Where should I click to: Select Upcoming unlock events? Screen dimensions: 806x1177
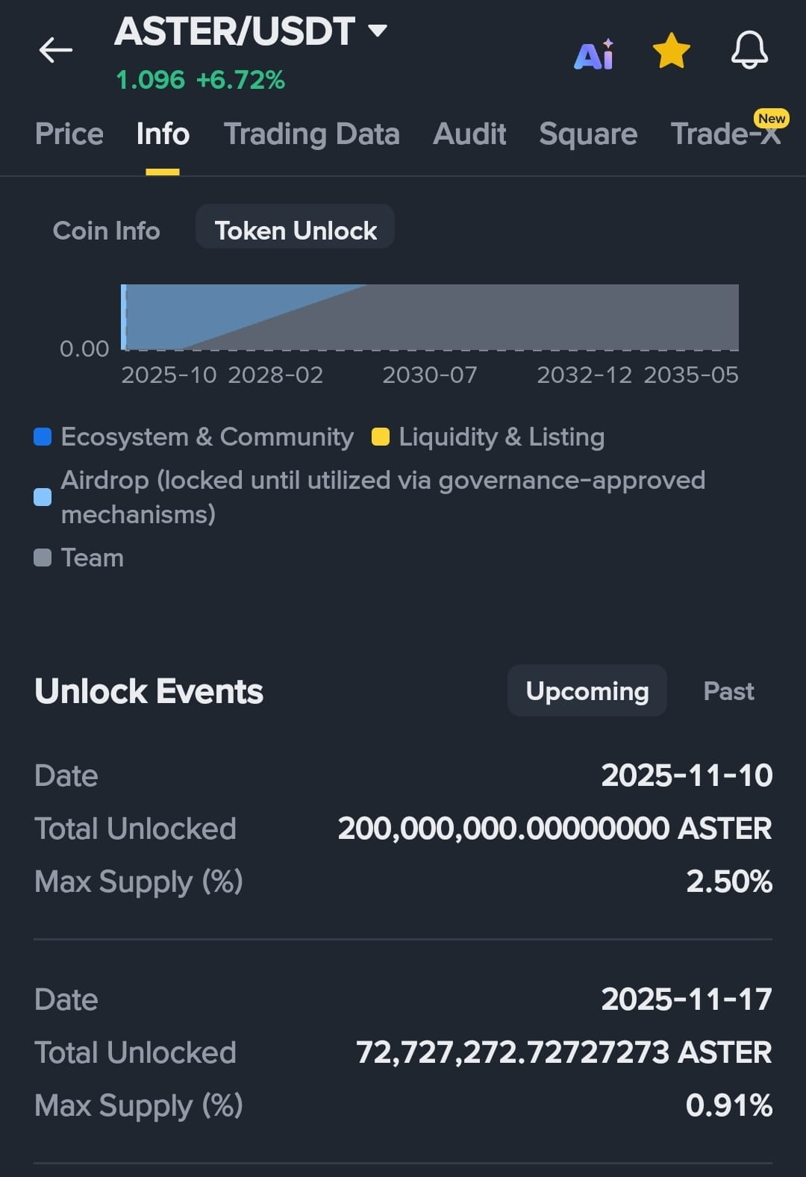[587, 690]
